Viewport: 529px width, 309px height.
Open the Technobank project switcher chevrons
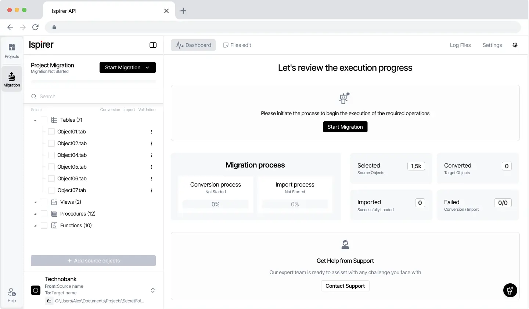click(x=153, y=290)
